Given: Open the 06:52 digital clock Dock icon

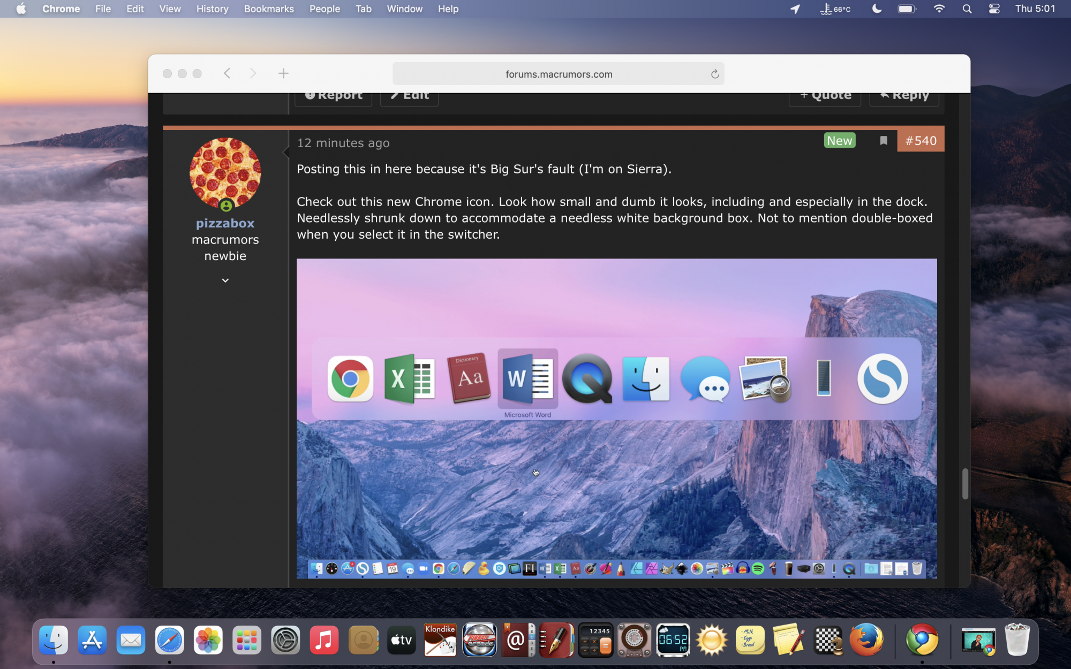Looking at the screenshot, I should pos(673,640).
